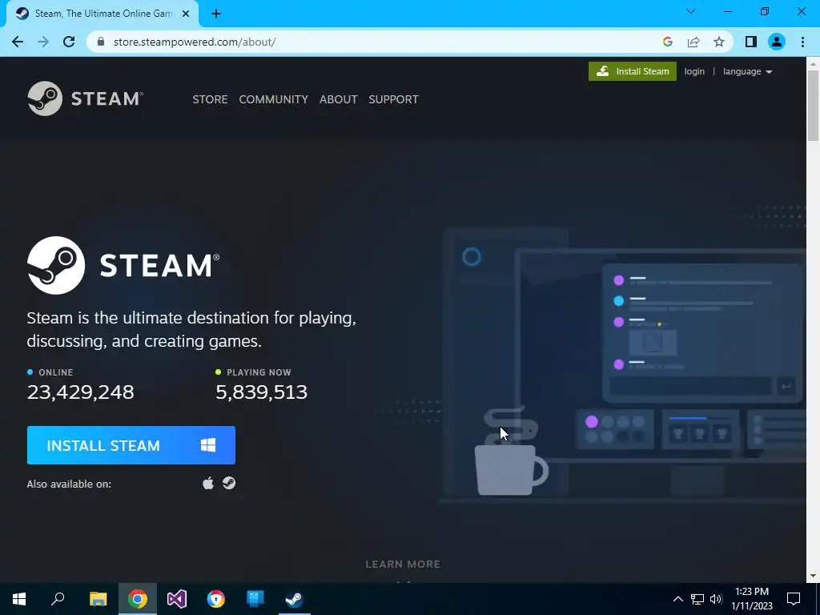The image size is (820, 615).
Task: Click the Google icon in address bar
Action: click(x=667, y=42)
